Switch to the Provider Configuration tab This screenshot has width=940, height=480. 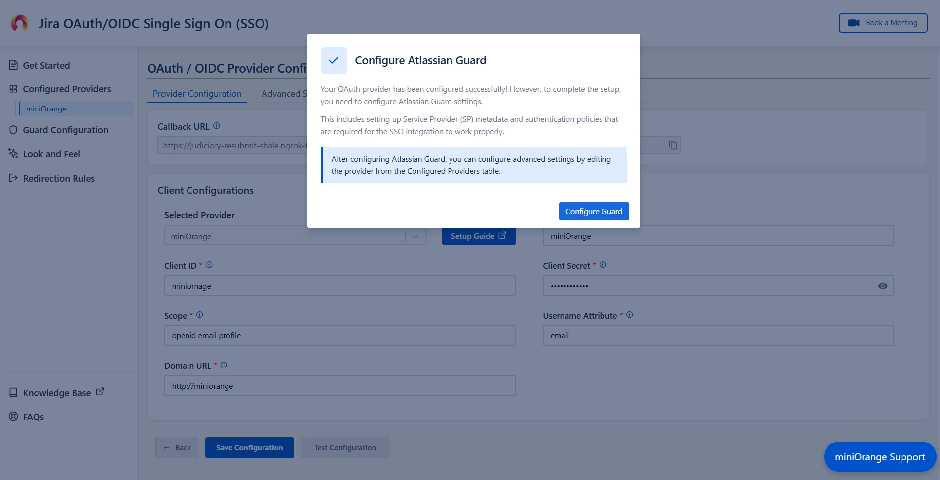pyautogui.click(x=197, y=93)
